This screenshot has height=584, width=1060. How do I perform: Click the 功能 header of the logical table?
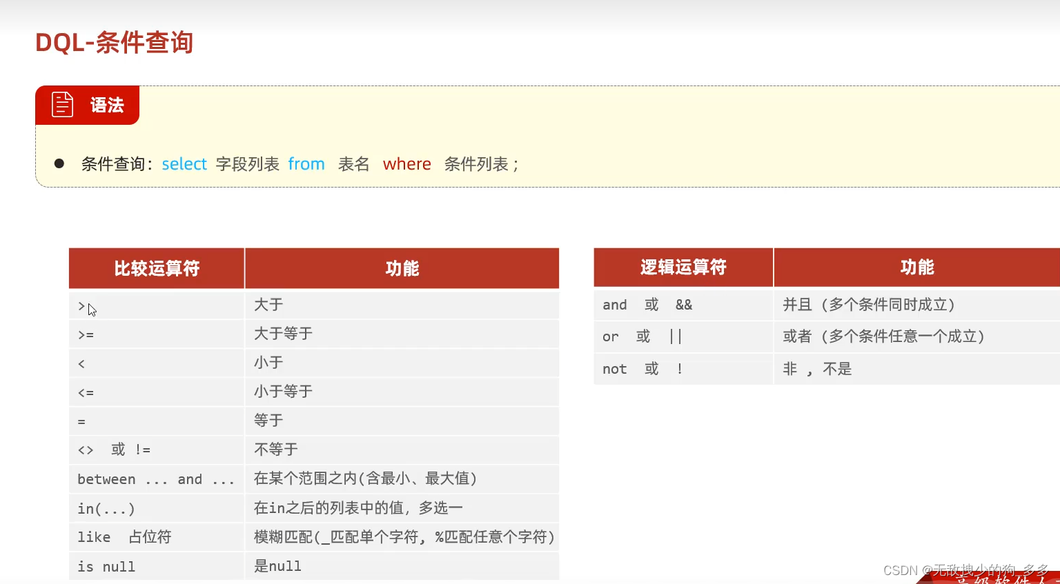click(x=916, y=267)
